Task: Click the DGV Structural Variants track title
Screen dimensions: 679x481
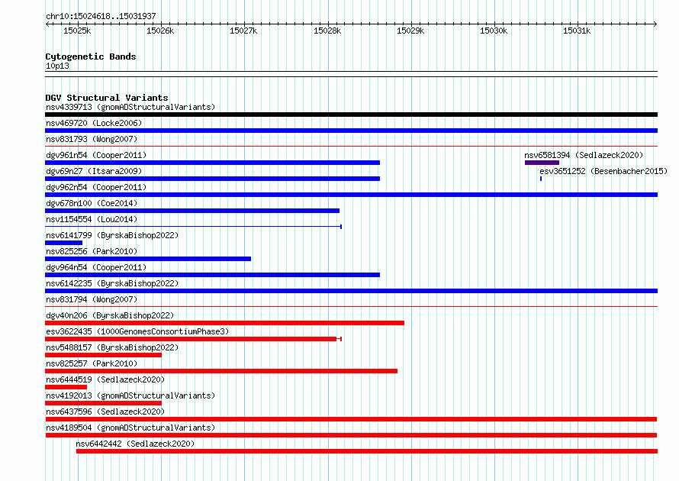Action: pos(107,98)
